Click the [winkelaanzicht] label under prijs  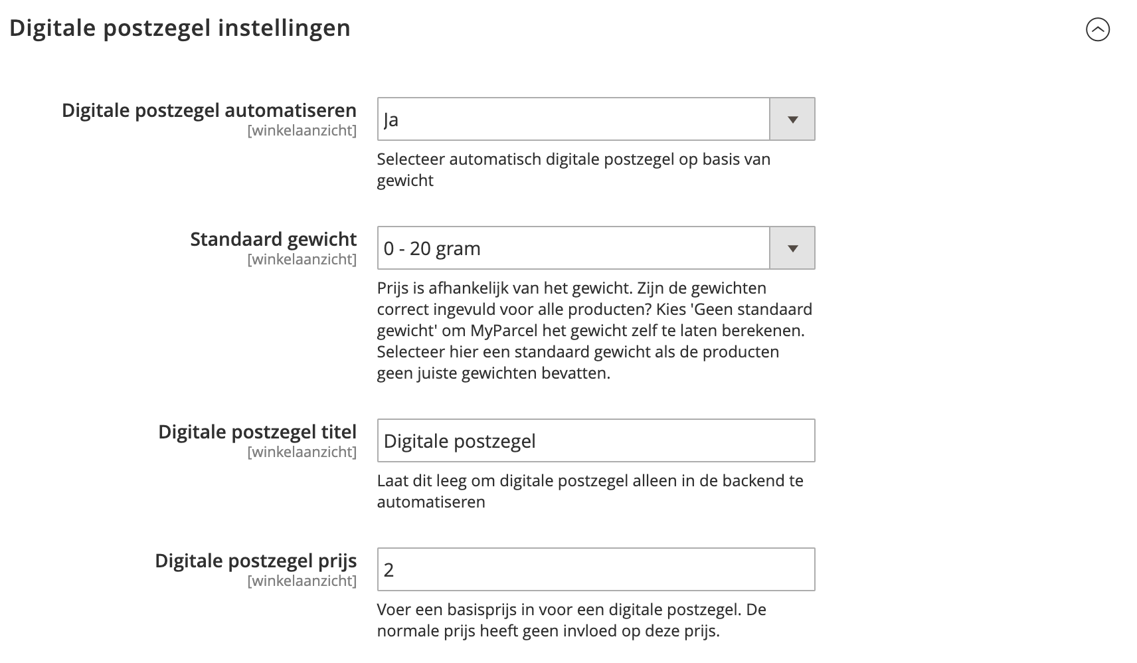tap(302, 581)
